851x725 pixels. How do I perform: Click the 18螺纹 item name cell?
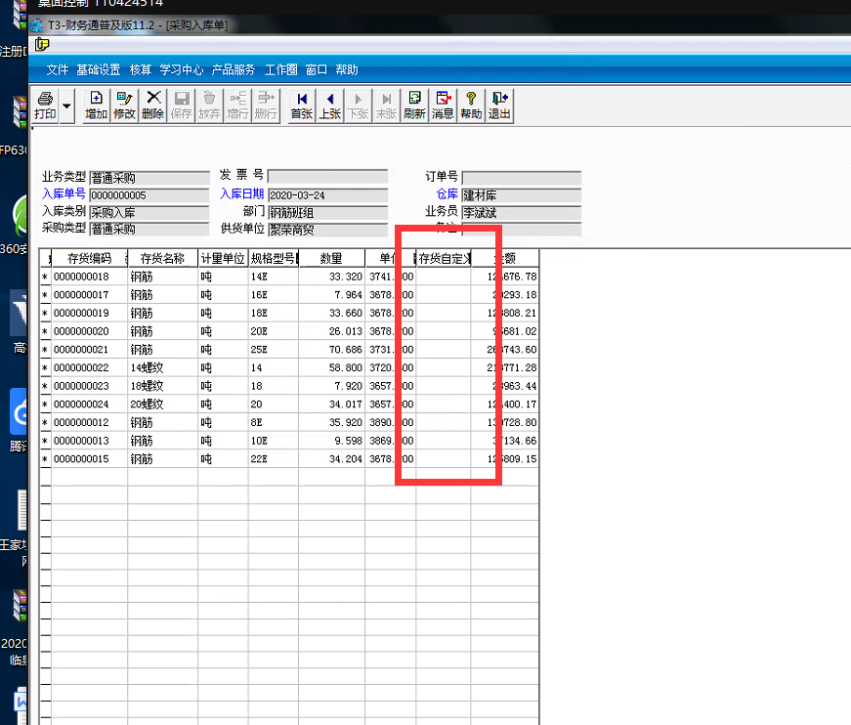162,386
